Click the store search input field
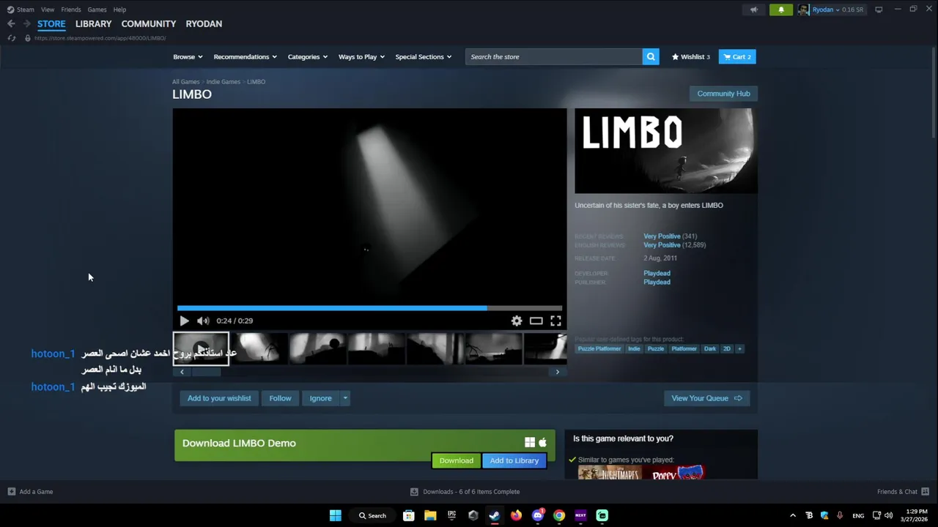 coord(553,56)
